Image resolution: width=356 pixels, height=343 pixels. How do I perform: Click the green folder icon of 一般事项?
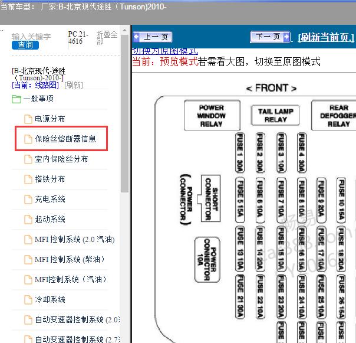click(17, 99)
